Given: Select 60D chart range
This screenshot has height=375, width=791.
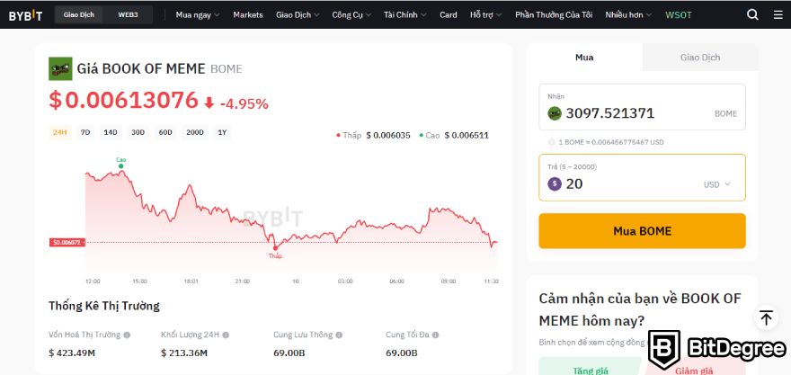Looking at the screenshot, I should coord(165,133).
